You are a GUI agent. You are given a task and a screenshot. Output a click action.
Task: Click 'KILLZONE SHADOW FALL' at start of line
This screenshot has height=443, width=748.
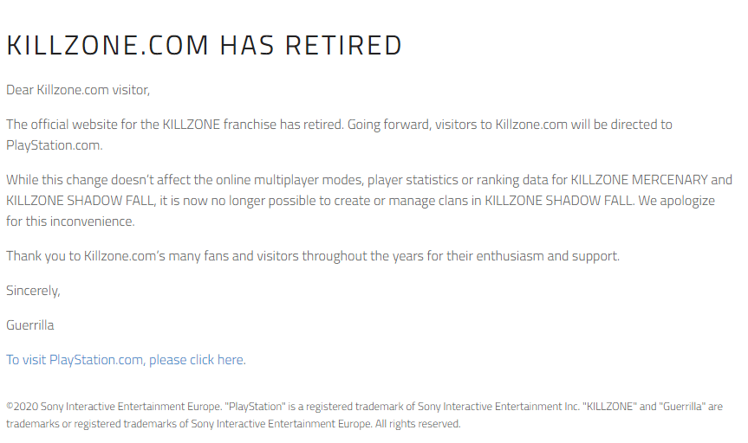pos(81,201)
